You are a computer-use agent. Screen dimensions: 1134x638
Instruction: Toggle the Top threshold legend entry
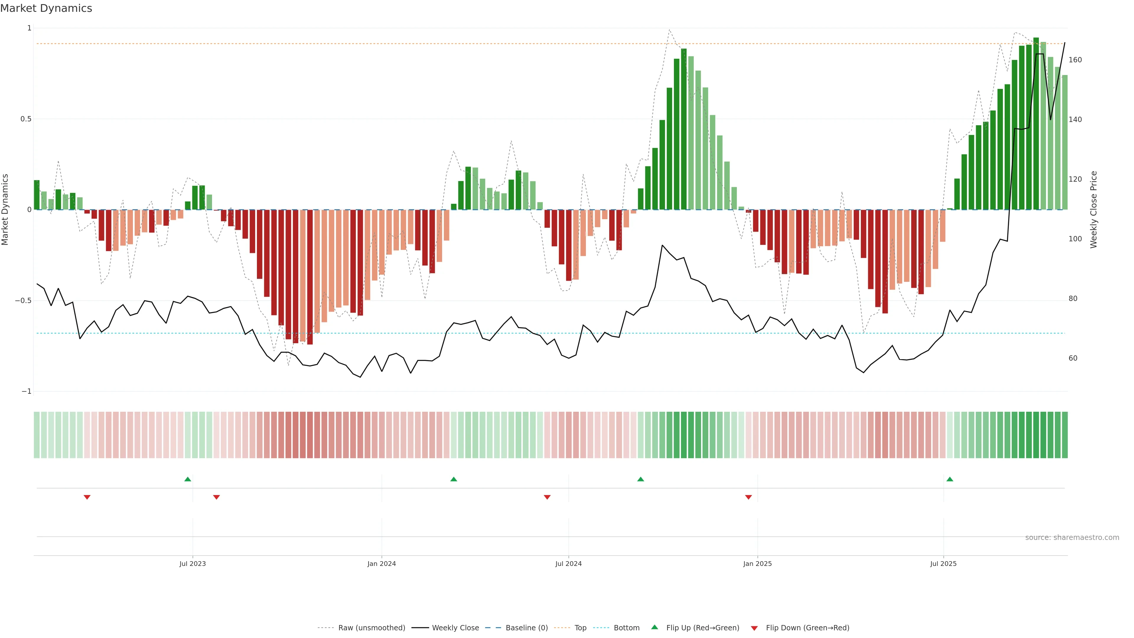[580, 628]
